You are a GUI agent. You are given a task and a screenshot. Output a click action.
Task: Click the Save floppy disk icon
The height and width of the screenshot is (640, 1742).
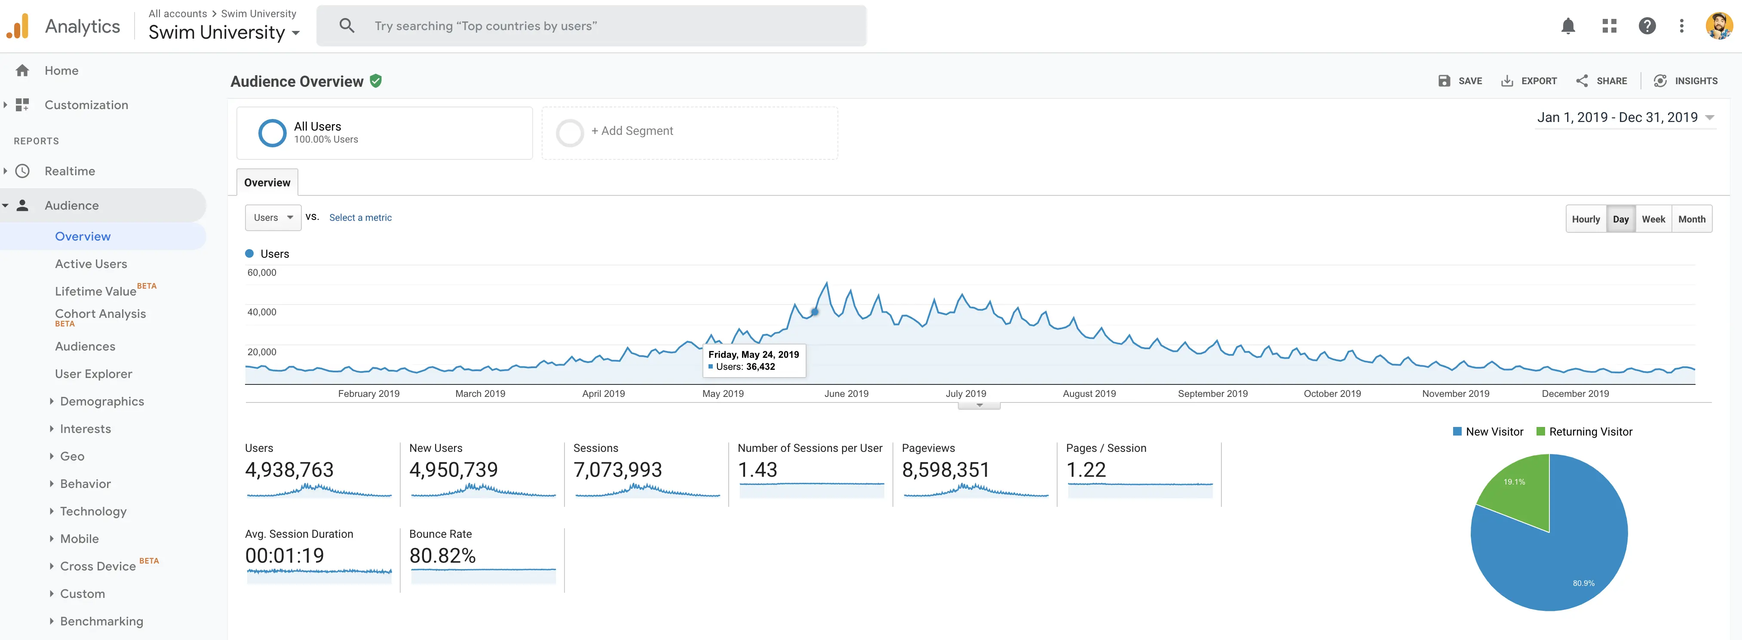[1444, 80]
